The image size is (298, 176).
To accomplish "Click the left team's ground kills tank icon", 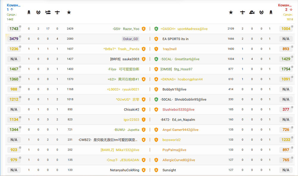I will point(48,12).
